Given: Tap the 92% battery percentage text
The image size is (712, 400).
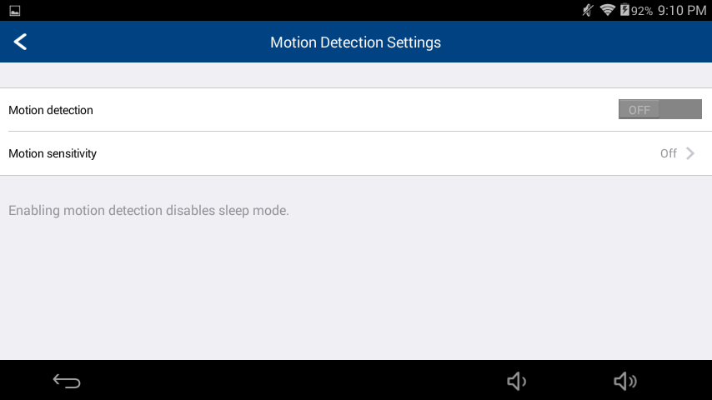Looking at the screenshot, I should click(642, 11).
